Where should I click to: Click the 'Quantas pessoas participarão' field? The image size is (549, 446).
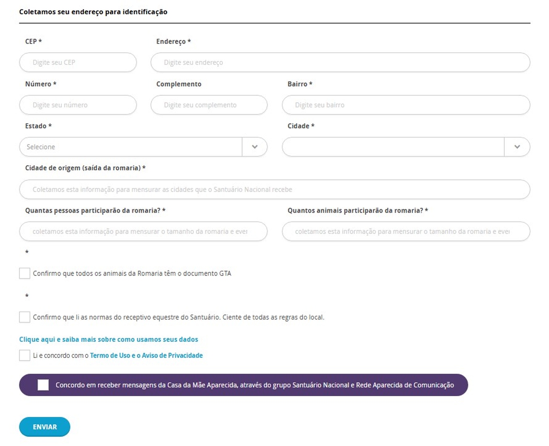coord(143,232)
